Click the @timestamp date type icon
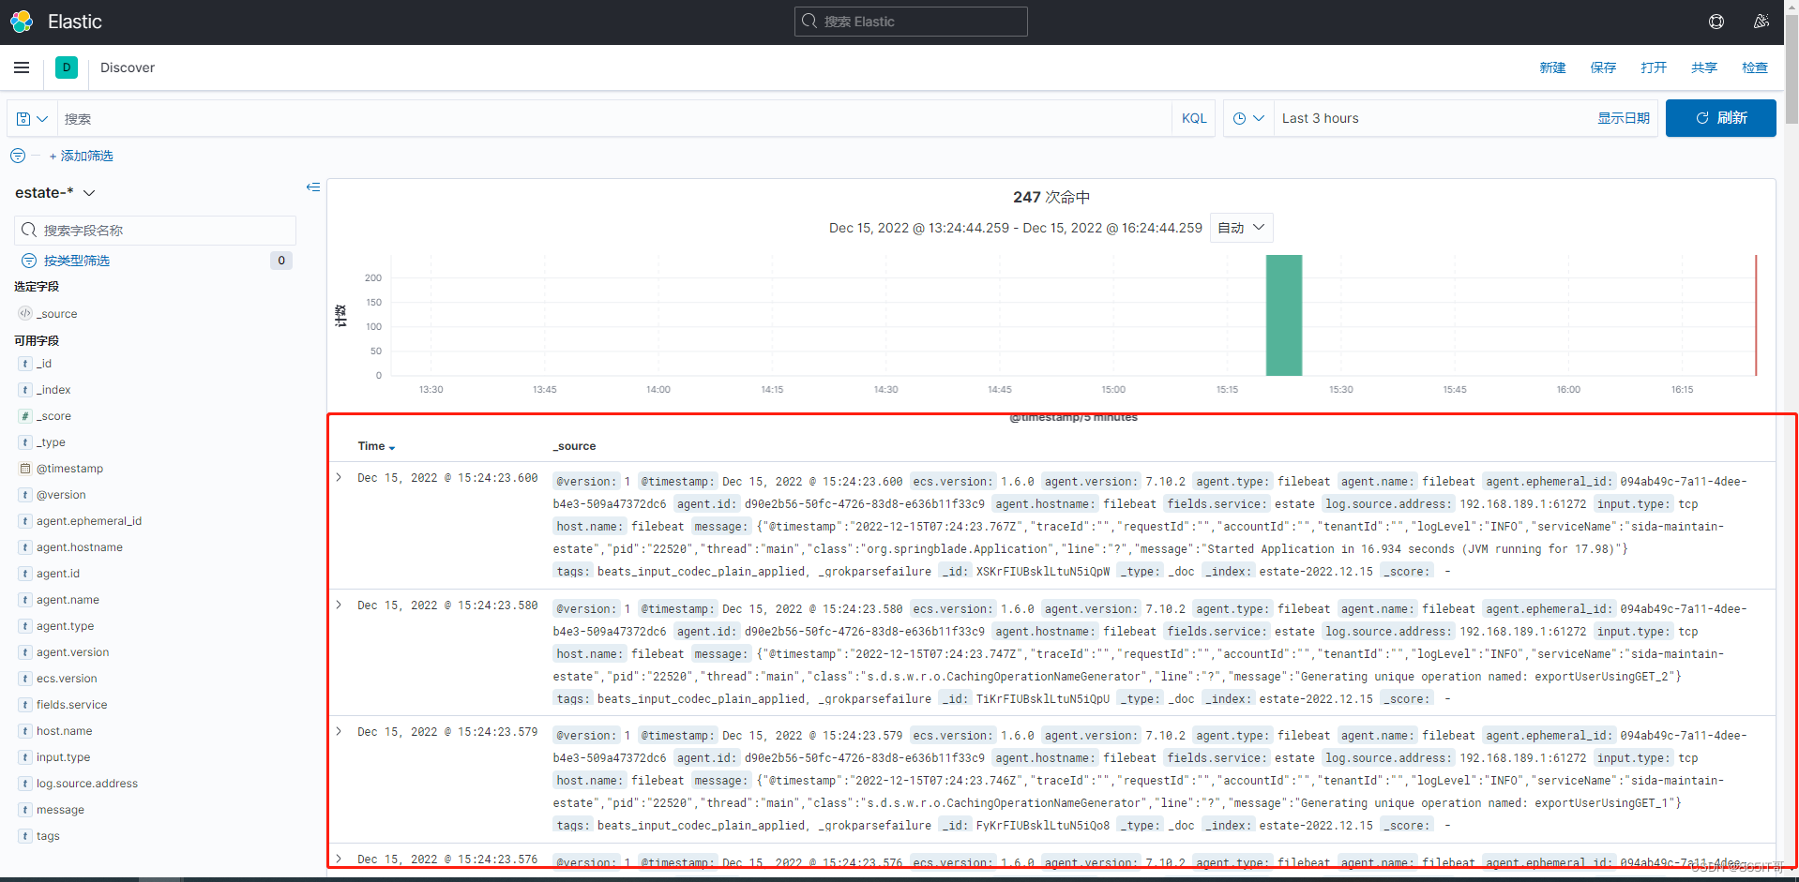Viewport: 1799px width, 882px height. coord(25,469)
